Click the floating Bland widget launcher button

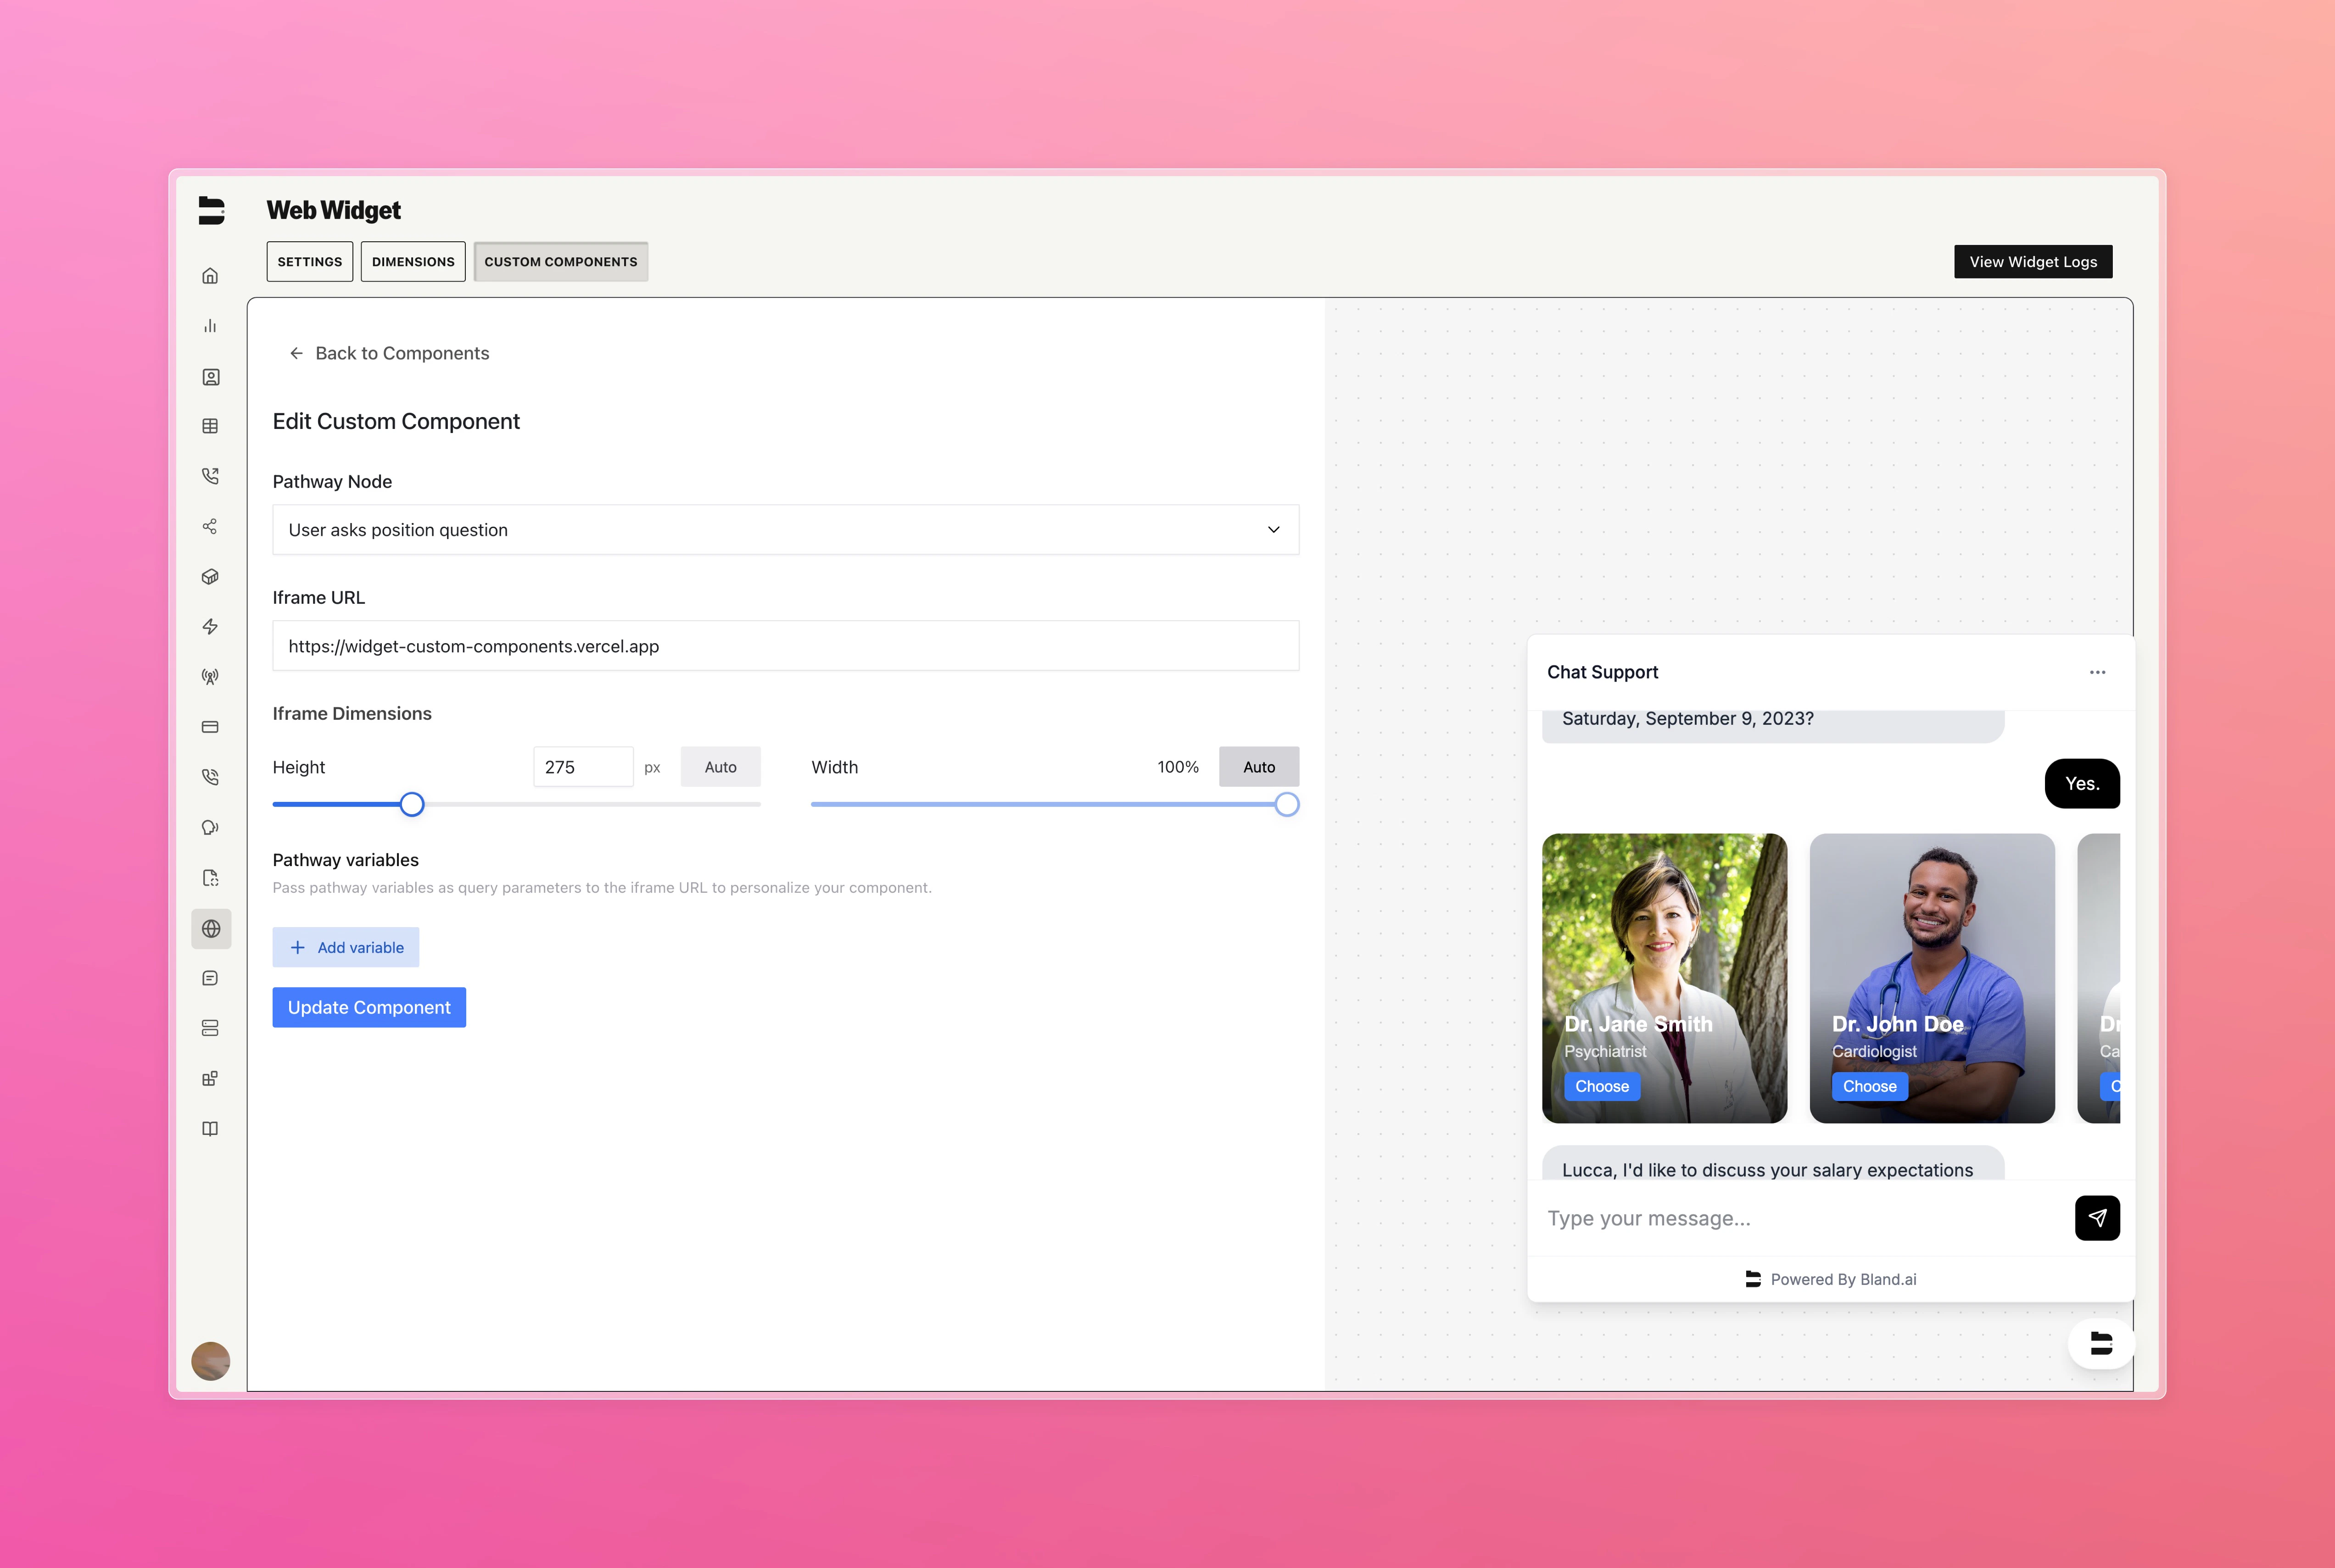pos(2101,1344)
